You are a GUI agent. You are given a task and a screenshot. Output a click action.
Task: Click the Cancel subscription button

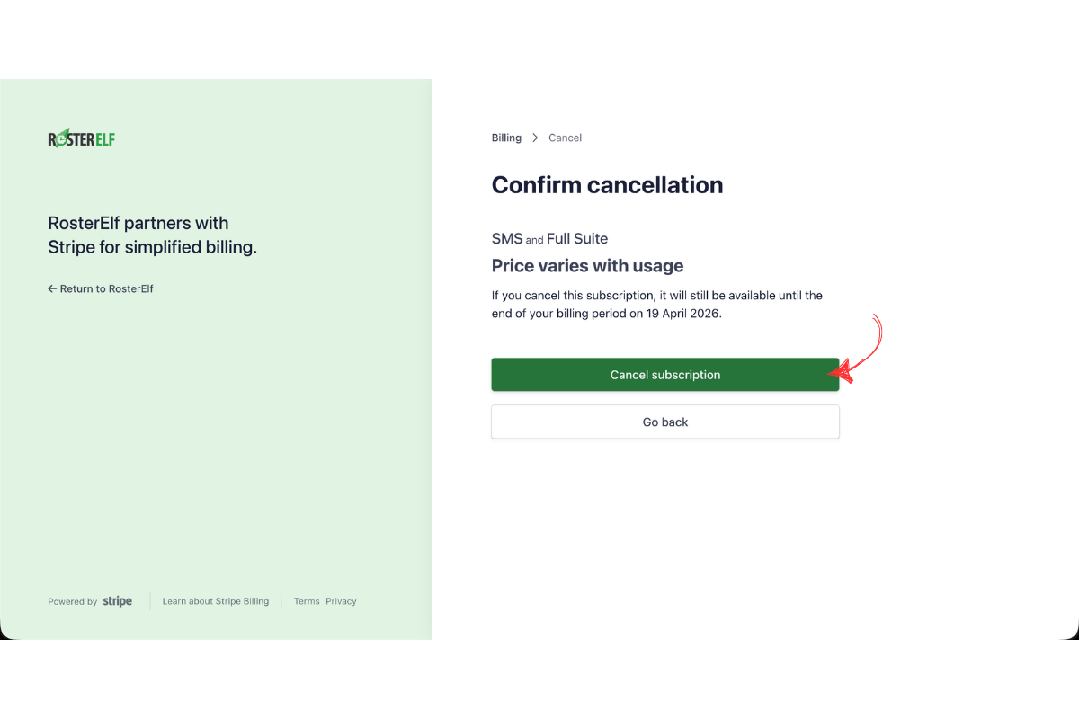click(x=664, y=375)
